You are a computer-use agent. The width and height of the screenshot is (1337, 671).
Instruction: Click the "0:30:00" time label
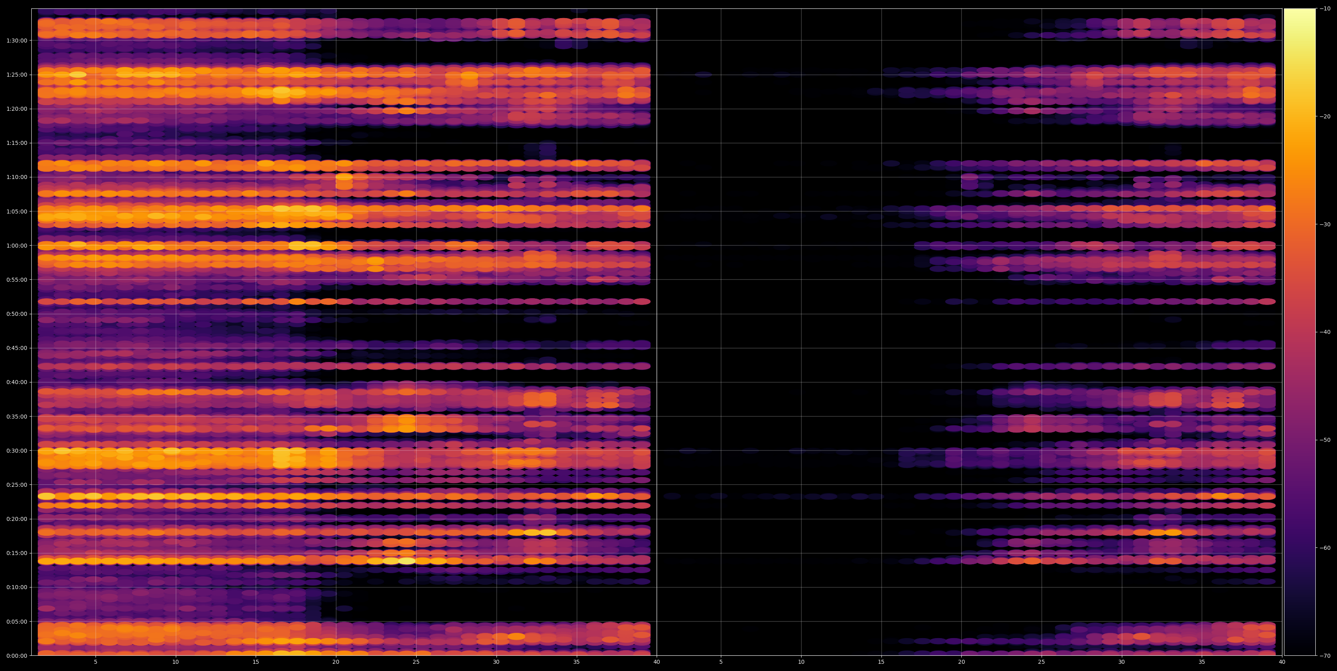click(16, 450)
